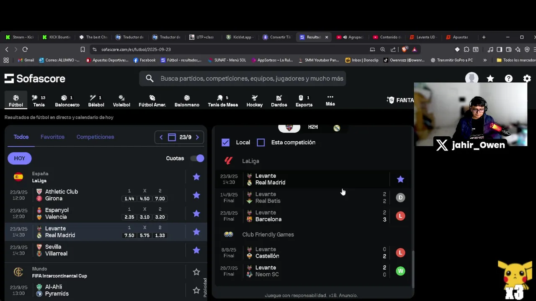Click the Club Friendly Games header
Screen dimensions: 536x301
click(268, 235)
